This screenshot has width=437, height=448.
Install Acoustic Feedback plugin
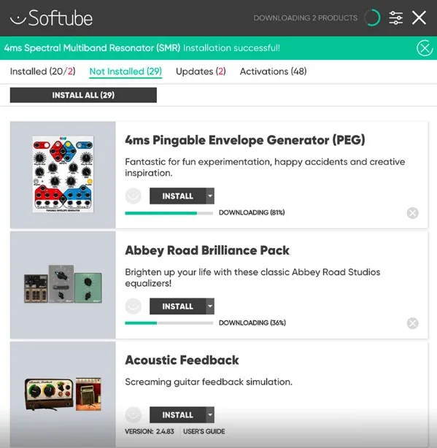click(178, 415)
